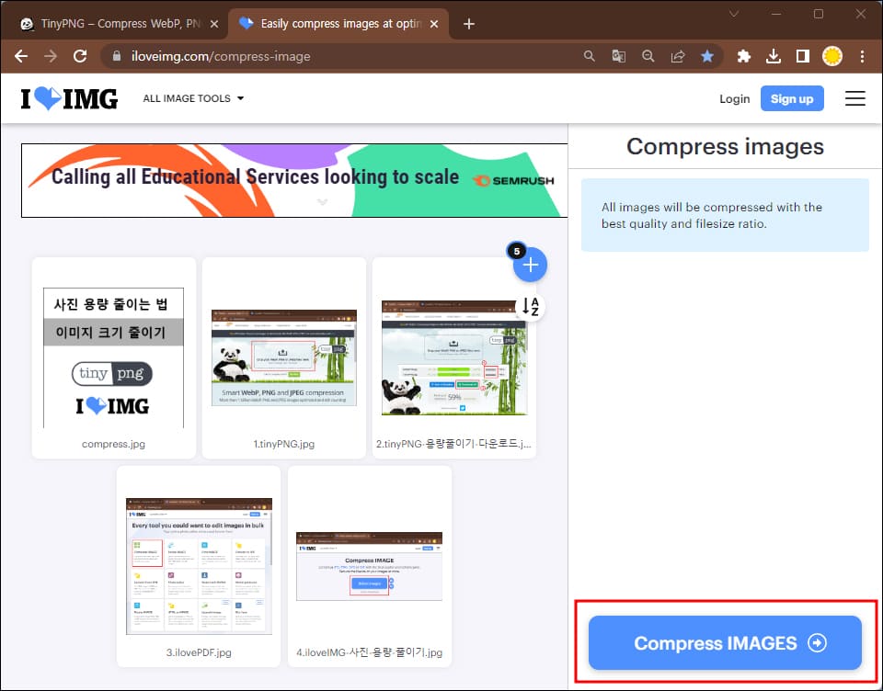
Task: Switch to the TinyPNG tab
Action: tap(116, 24)
